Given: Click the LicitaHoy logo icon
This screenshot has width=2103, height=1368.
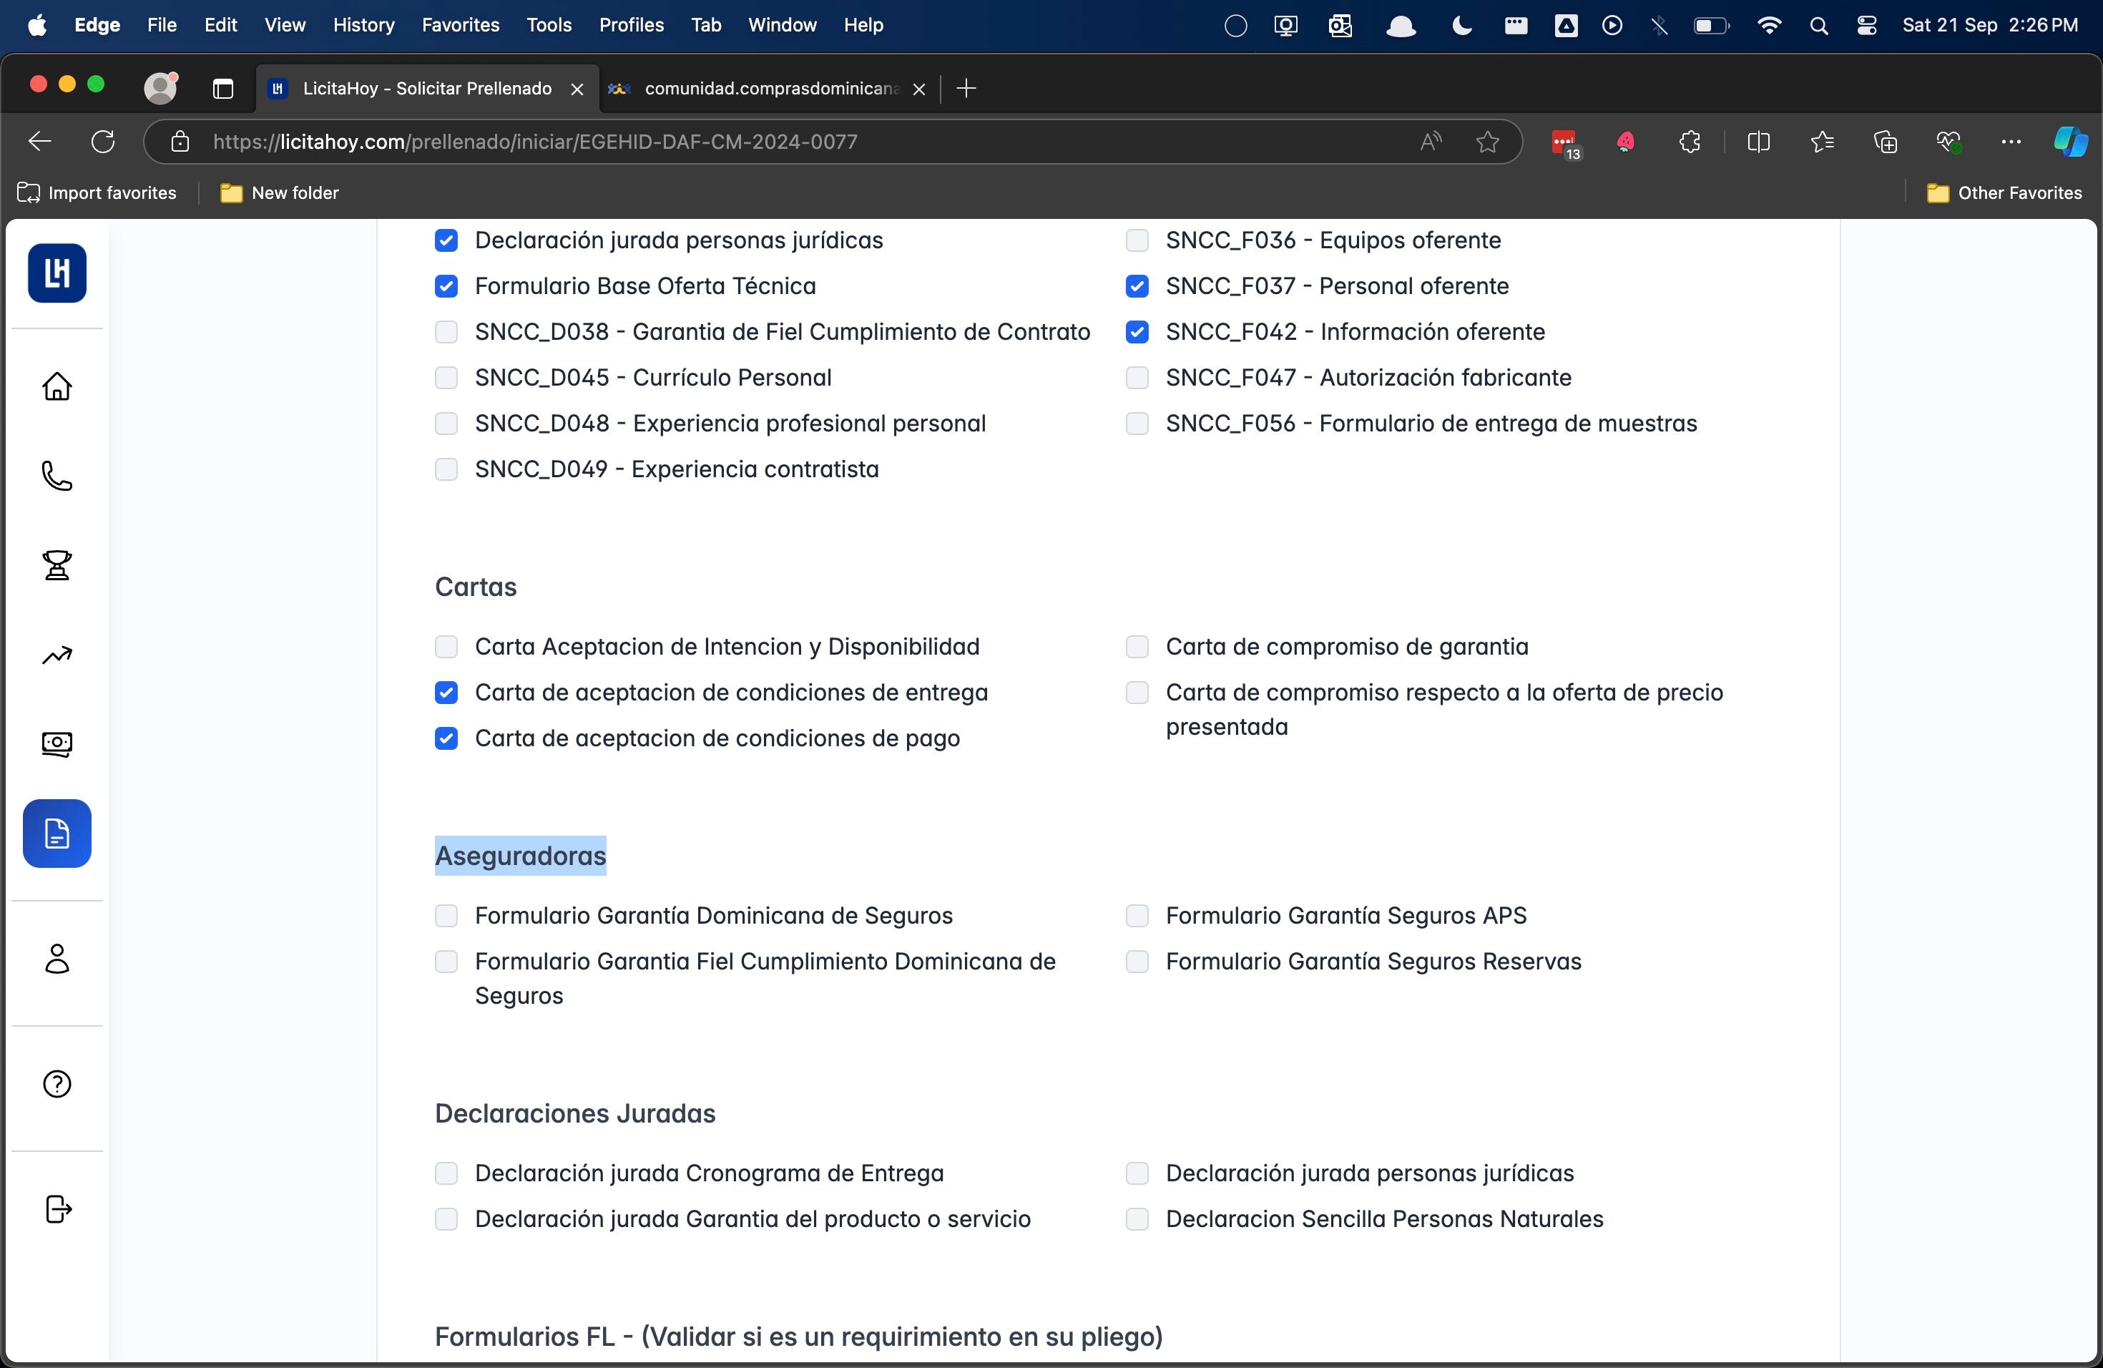Looking at the screenshot, I should pos(57,273).
